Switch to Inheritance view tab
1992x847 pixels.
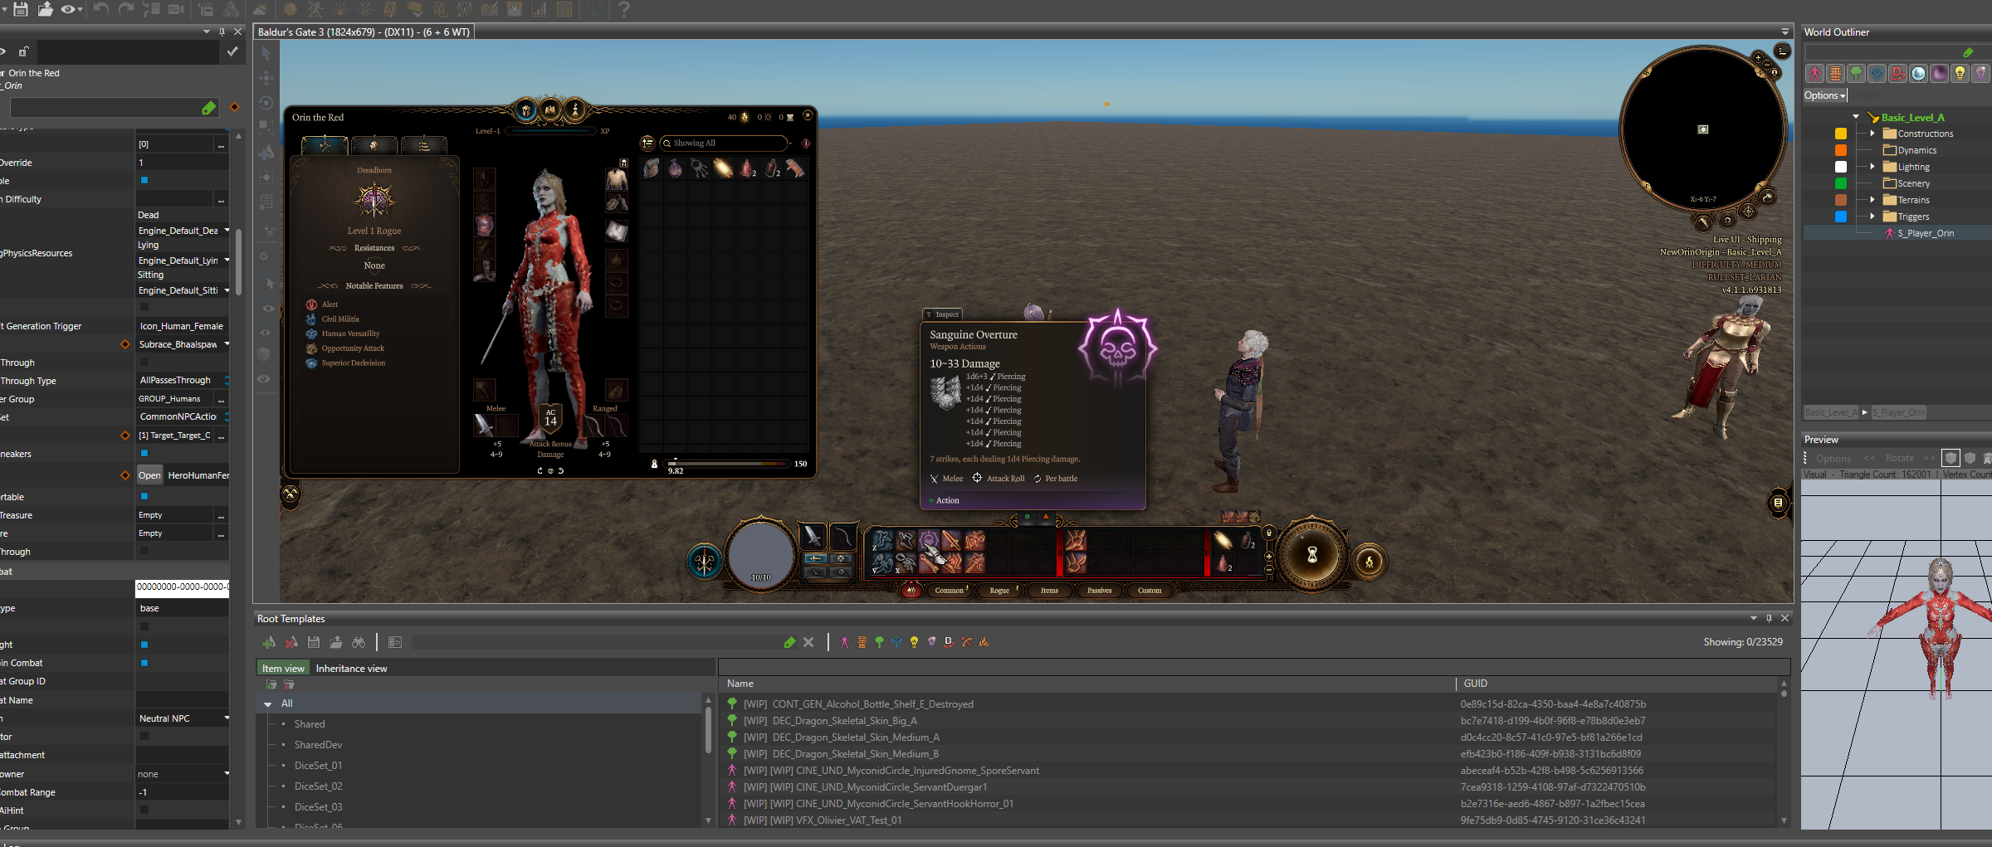tap(351, 669)
